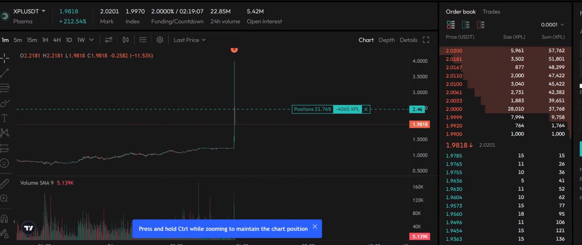Select the trend line drawing tool

[5, 73]
